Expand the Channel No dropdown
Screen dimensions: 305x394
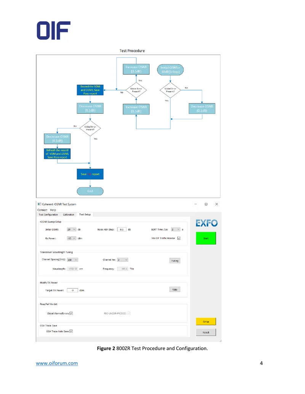pyautogui.click(x=123, y=260)
